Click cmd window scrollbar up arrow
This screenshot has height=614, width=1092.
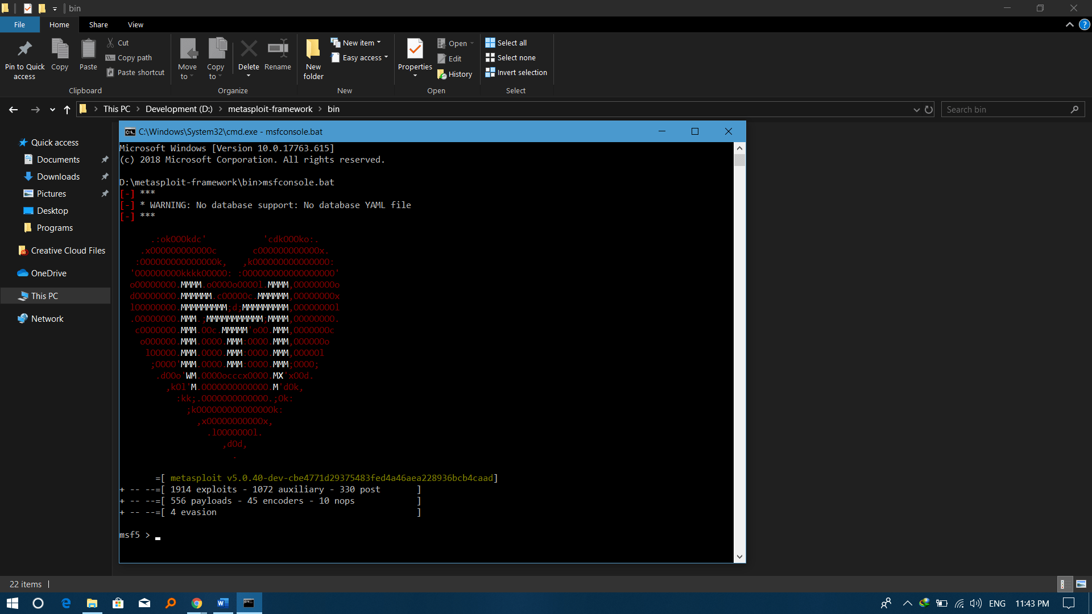pos(739,148)
